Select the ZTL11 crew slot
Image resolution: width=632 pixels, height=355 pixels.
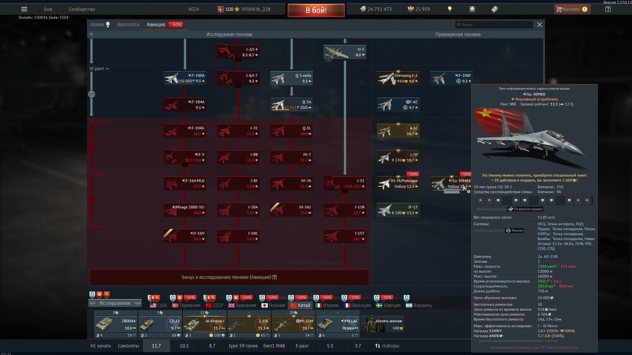(x=160, y=324)
